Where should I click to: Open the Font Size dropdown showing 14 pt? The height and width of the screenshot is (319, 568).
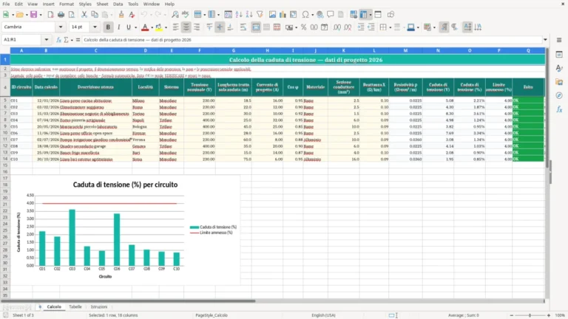pos(95,27)
